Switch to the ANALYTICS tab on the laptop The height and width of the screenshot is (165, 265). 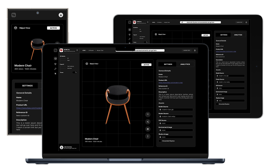point(185,64)
